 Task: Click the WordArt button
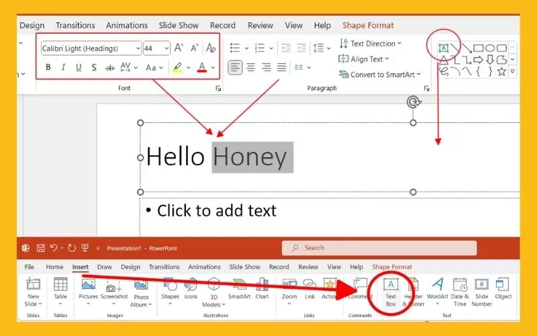(x=438, y=292)
